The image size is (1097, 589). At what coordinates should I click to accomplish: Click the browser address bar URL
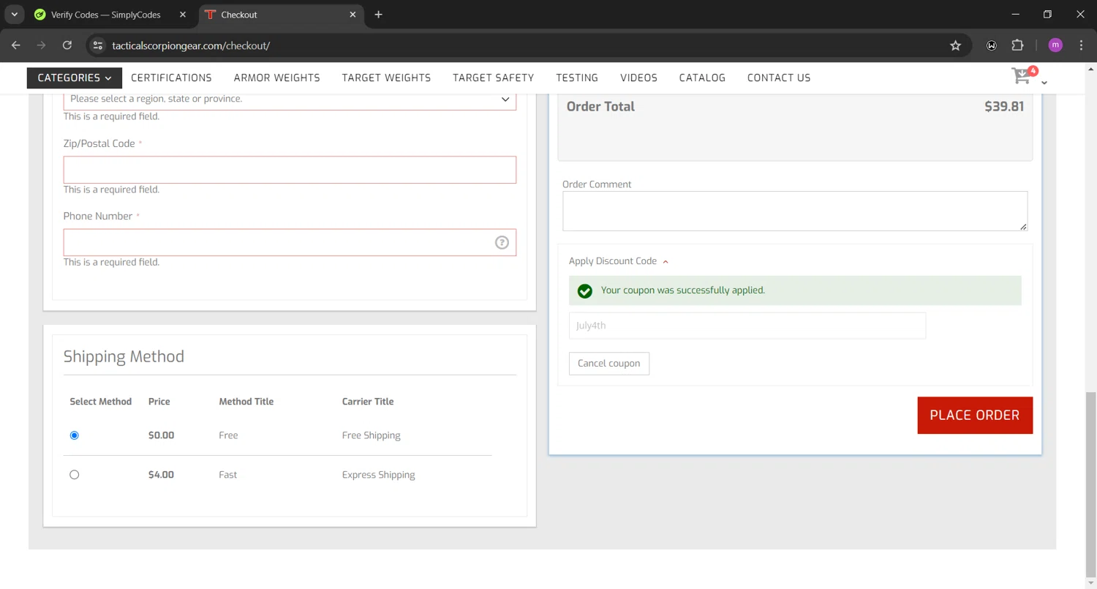(x=191, y=45)
